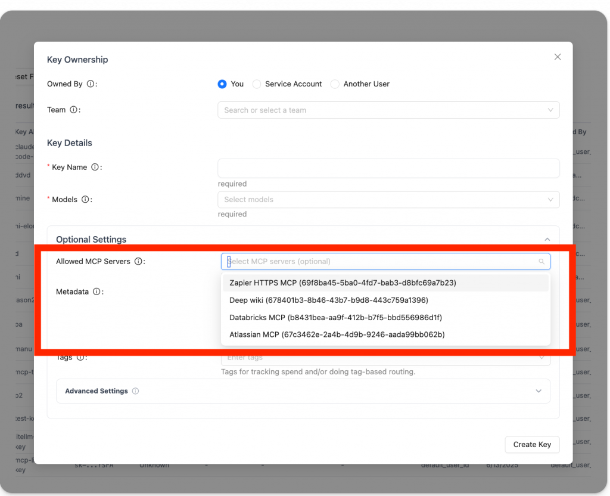Click the Metadata label
This screenshot has width=610, height=496.
[72, 292]
